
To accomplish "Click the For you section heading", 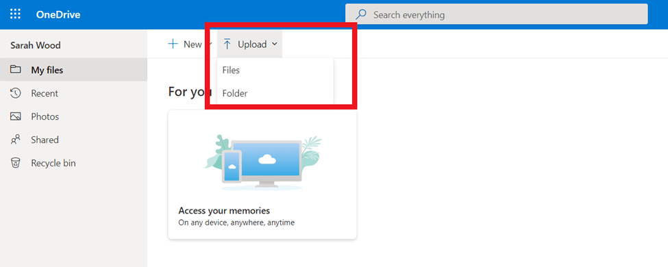I will click(190, 92).
